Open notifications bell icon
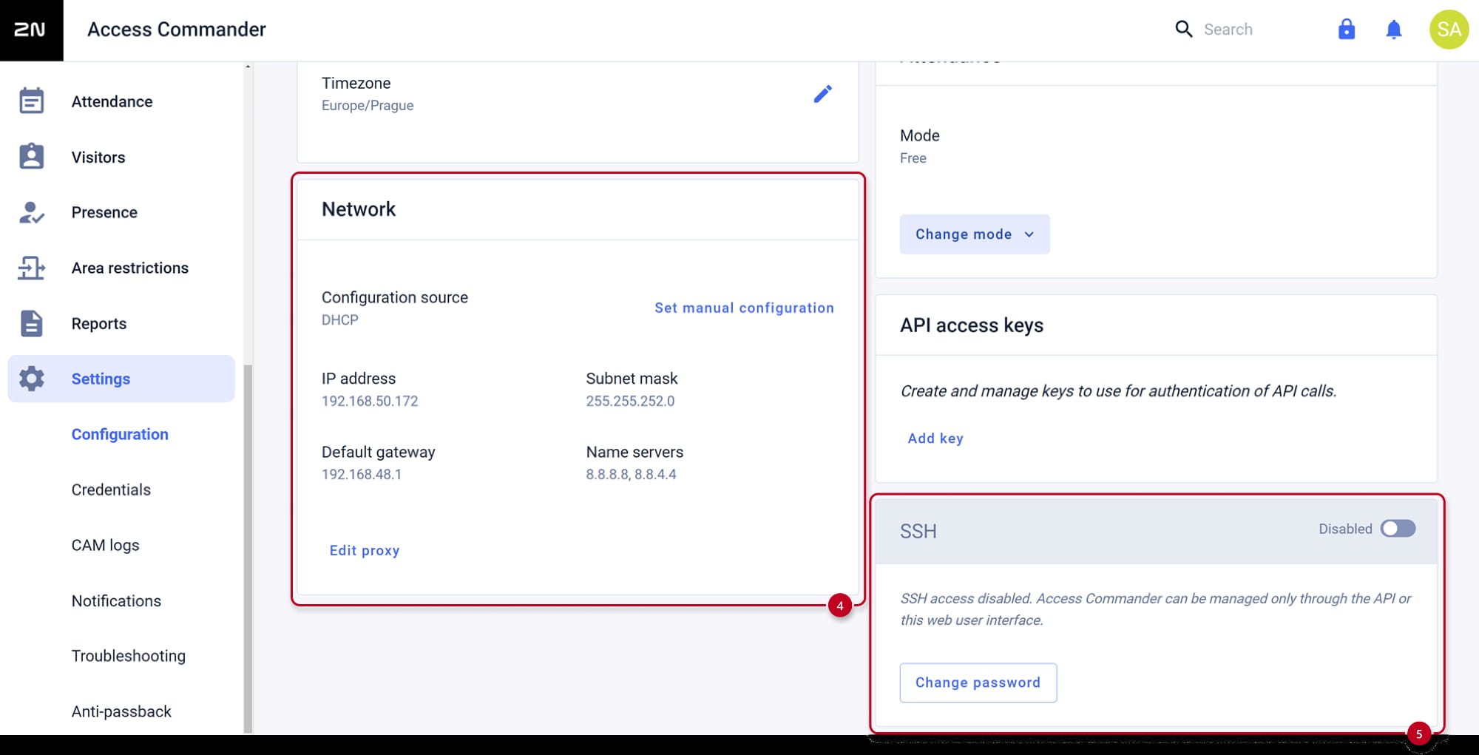Screen dimensions: 1479x755 (1394, 30)
